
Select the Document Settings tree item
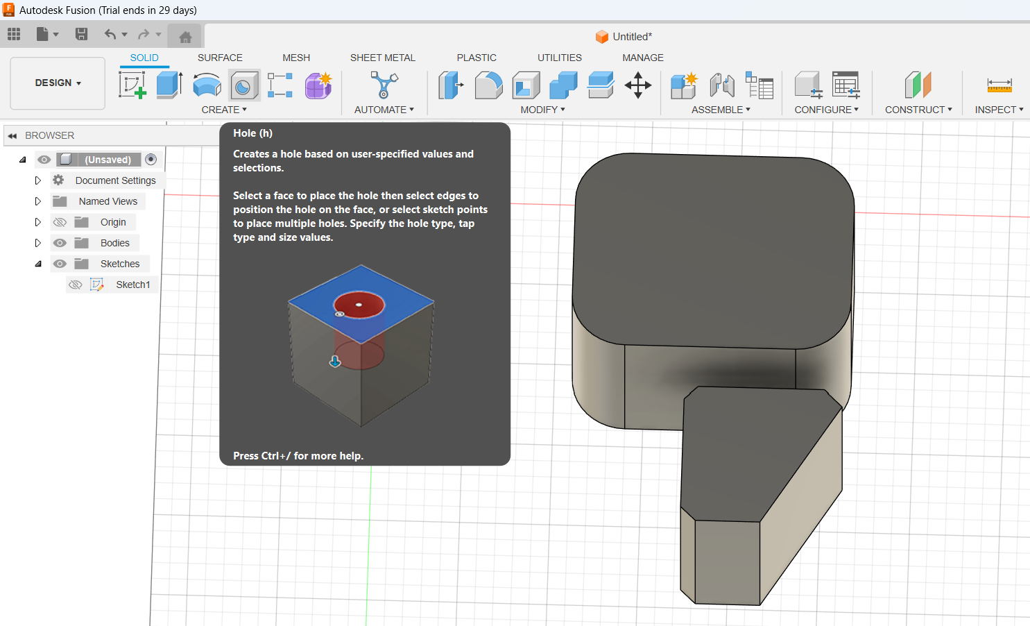click(116, 180)
